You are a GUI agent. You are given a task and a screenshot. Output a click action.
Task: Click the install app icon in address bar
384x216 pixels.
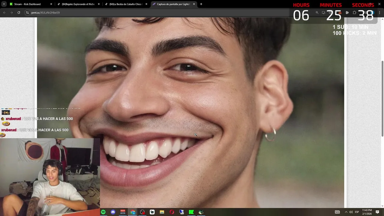[324, 13]
